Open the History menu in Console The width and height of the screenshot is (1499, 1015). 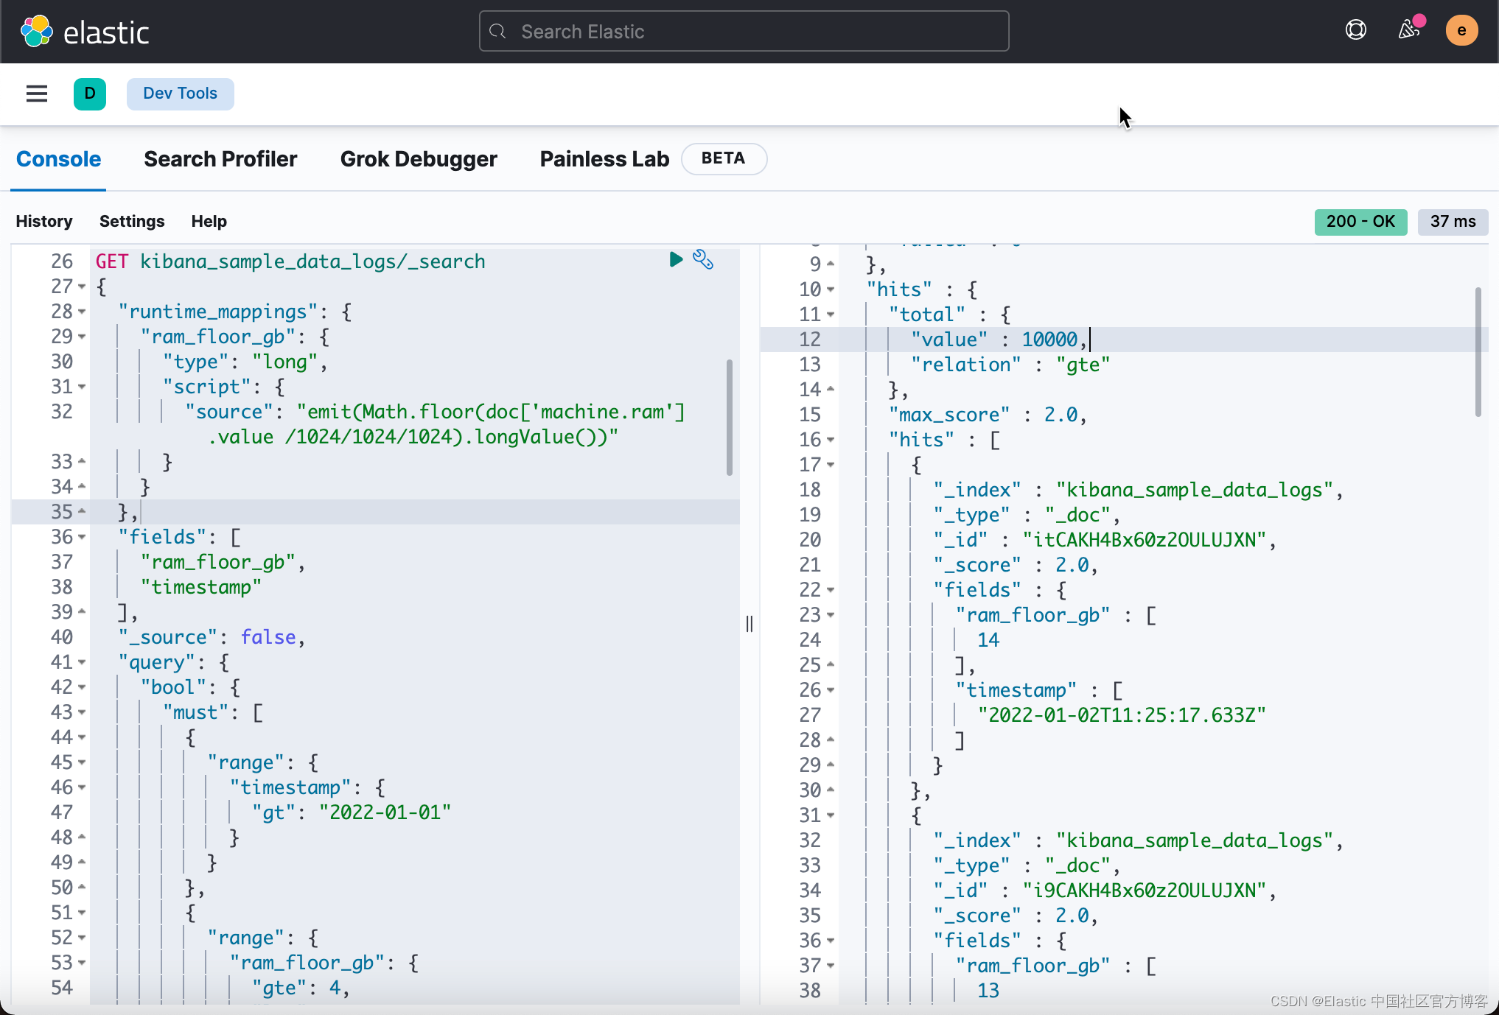click(x=44, y=221)
